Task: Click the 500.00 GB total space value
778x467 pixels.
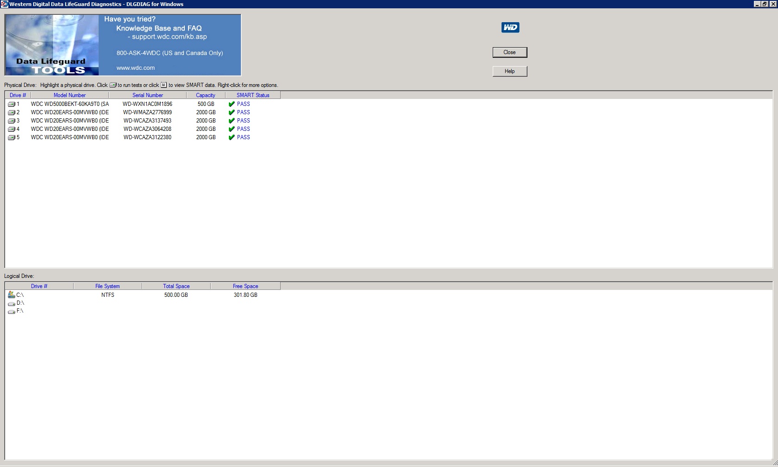Action: click(176, 295)
